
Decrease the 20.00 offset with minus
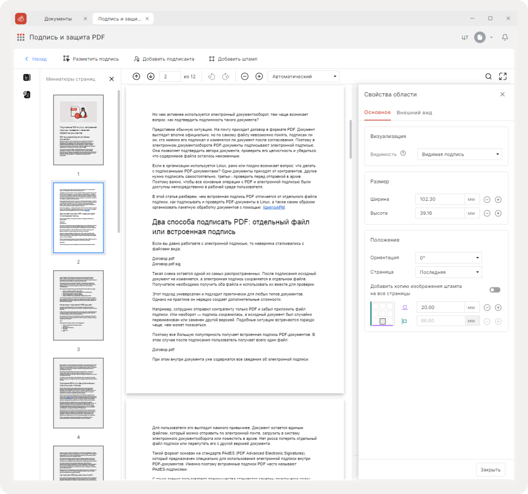[x=487, y=308]
